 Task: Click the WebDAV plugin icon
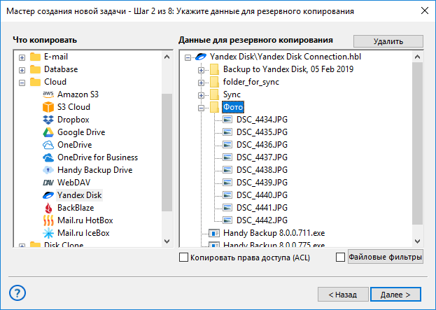(x=48, y=183)
